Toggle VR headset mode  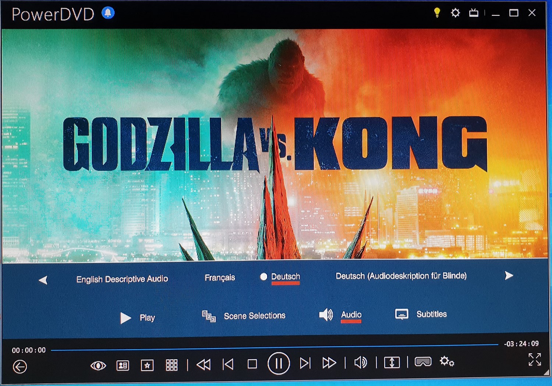(423, 362)
